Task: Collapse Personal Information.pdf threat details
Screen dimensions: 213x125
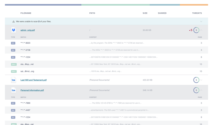Action: [201, 90]
